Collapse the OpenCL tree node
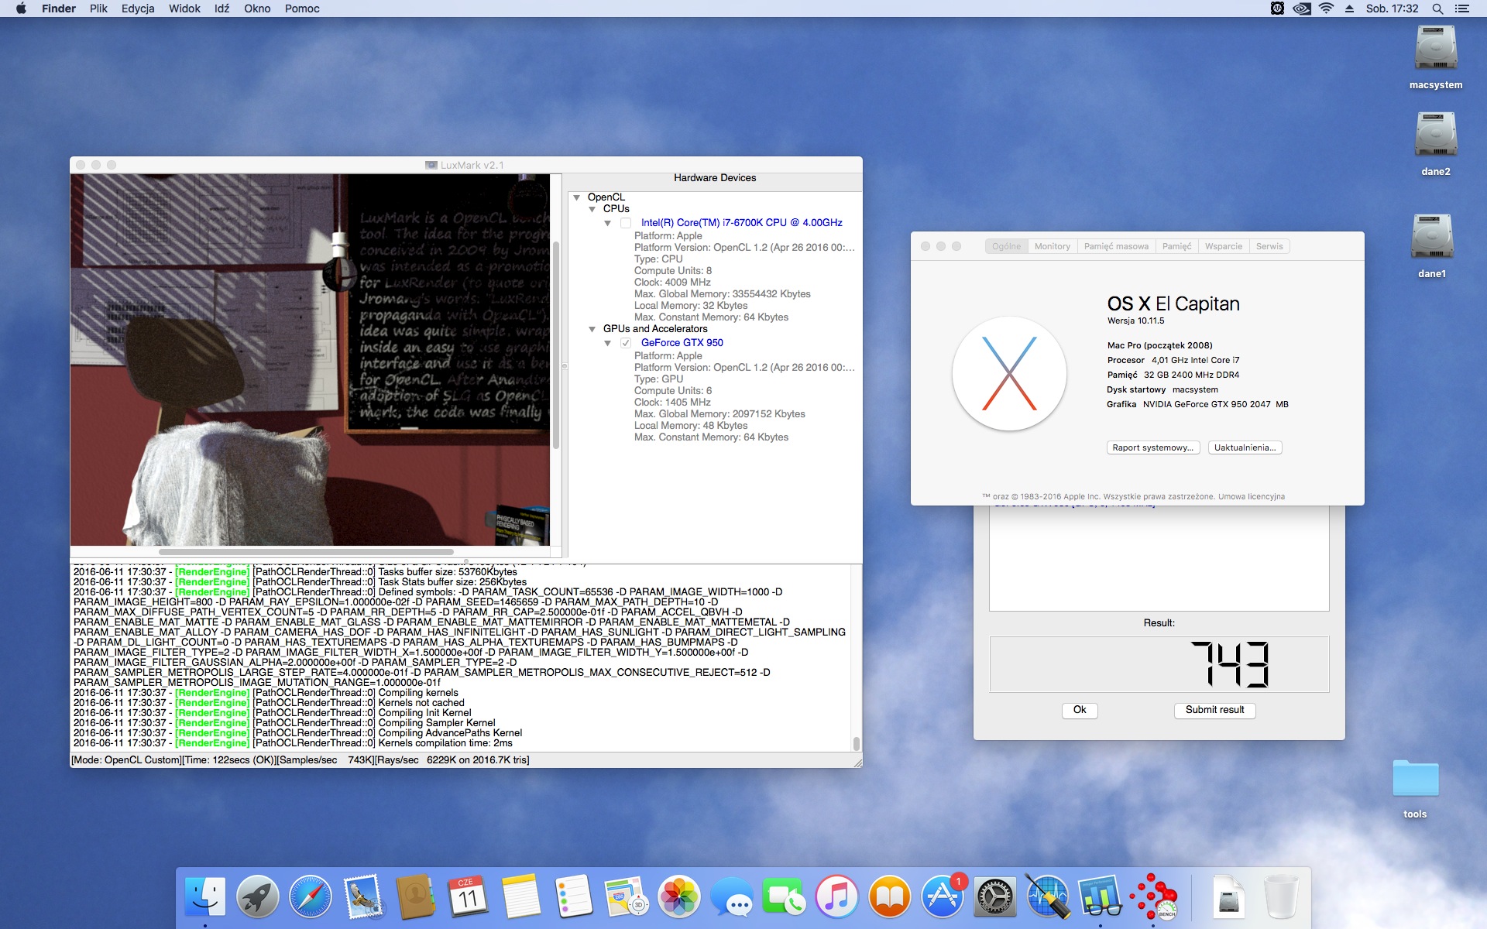The height and width of the screenshot is (929, 1487). point(576,197)
